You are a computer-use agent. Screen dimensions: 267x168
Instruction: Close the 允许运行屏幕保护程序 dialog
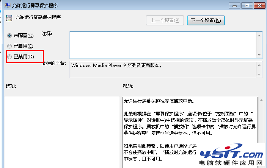259,5
